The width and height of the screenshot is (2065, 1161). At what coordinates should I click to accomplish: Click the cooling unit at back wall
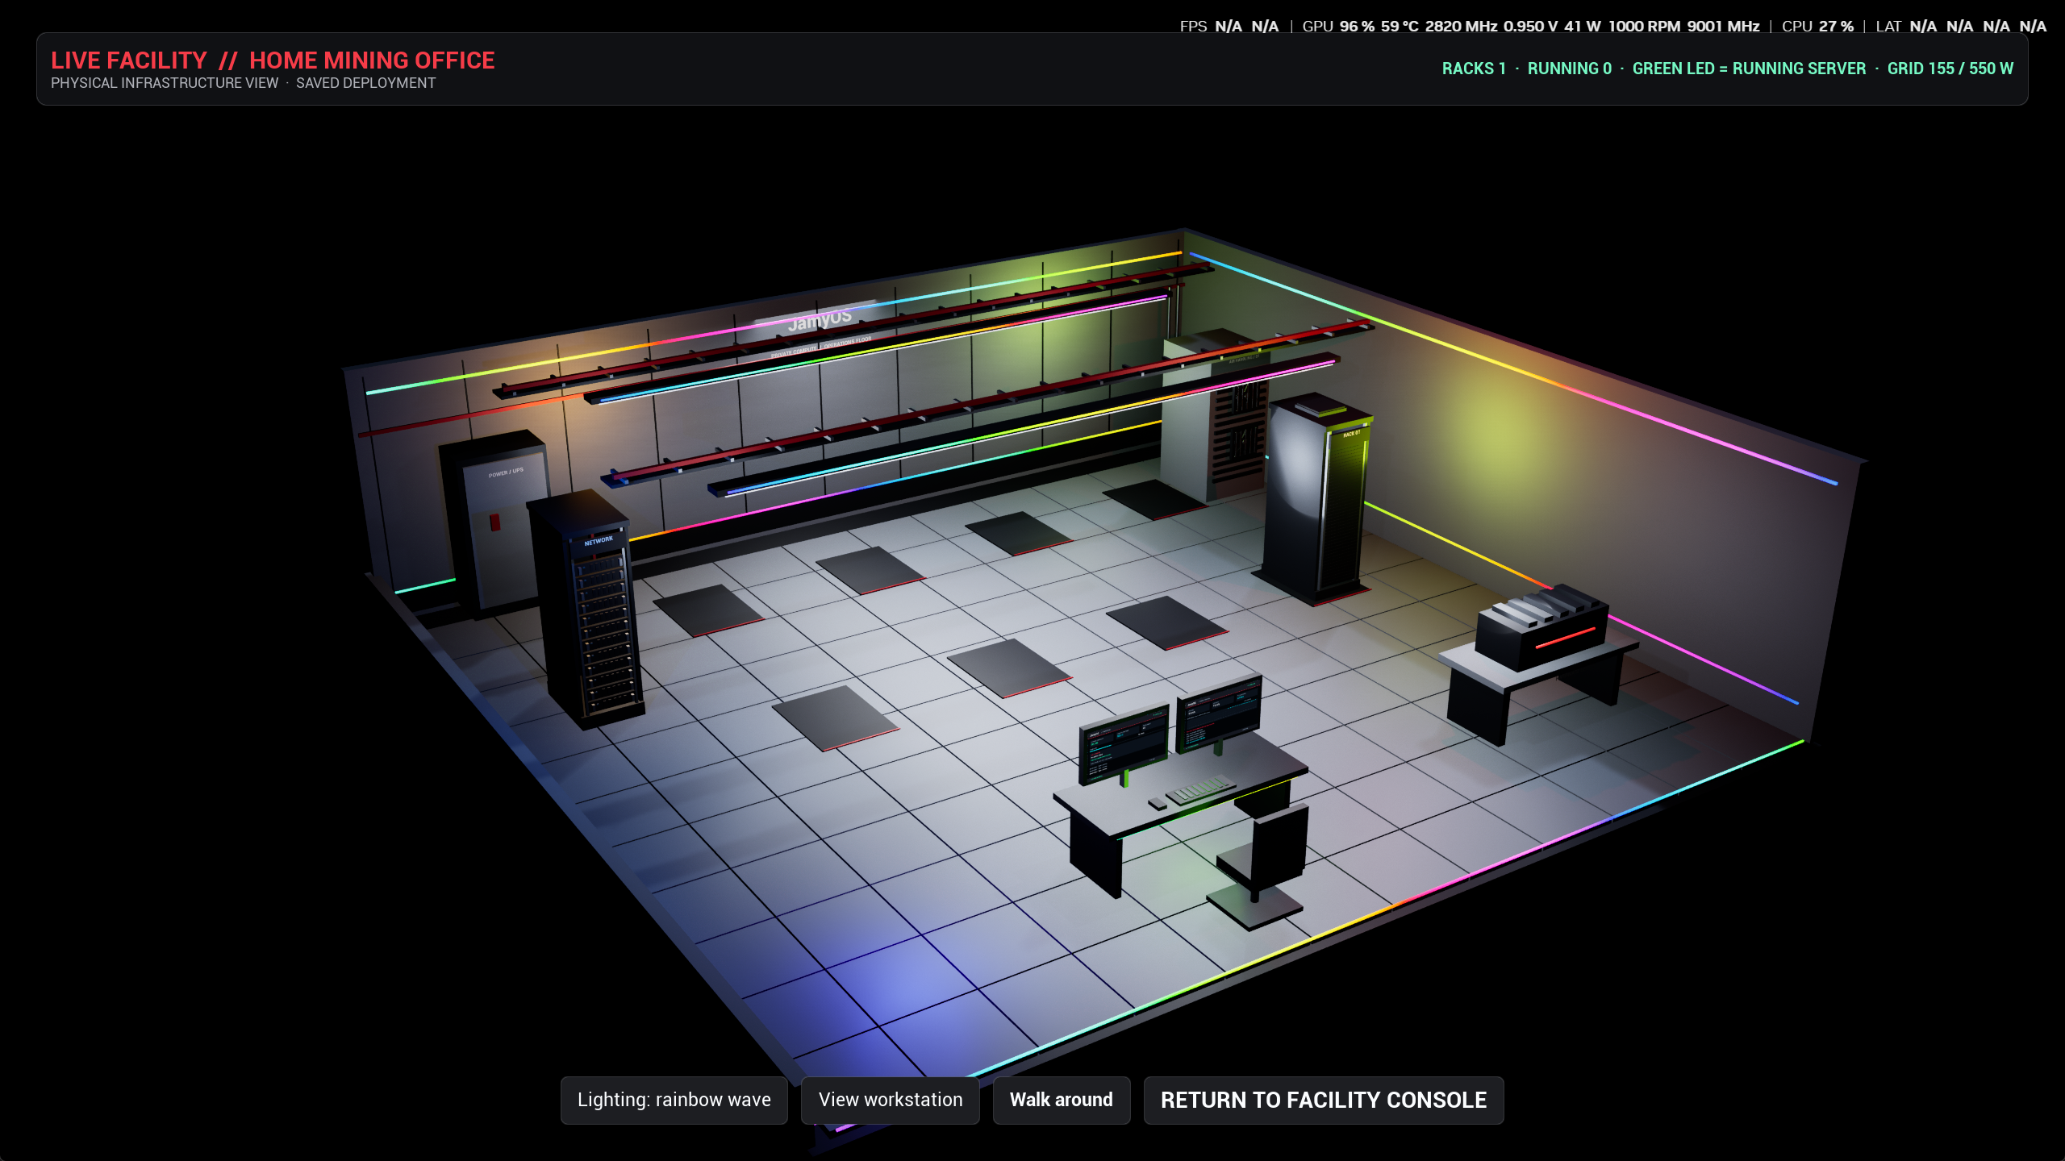(1216, 415)
